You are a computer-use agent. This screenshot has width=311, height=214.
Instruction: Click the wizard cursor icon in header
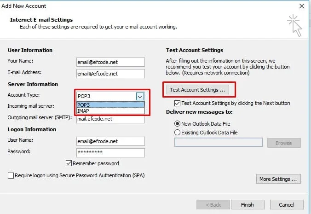coord(294,25)
